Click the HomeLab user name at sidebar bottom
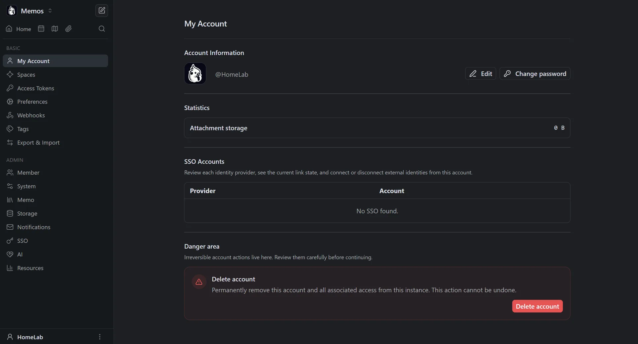This screenshot has height=344, width=638. [x=30, y=337]
